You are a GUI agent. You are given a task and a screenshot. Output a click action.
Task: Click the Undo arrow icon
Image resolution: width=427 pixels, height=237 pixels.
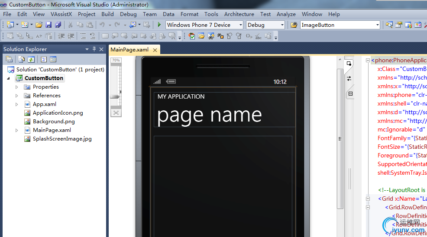(x=102, y=25)
